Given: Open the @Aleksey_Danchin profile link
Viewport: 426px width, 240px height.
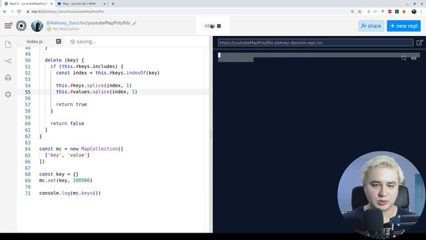Looking at the screenshot, I should (x=66, y=23).
